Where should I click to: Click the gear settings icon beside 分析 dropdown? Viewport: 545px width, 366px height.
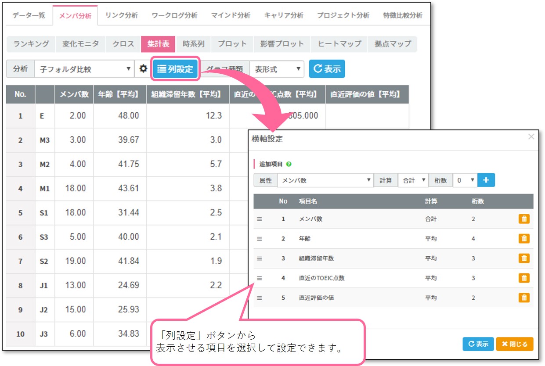[x=143, y=69]
